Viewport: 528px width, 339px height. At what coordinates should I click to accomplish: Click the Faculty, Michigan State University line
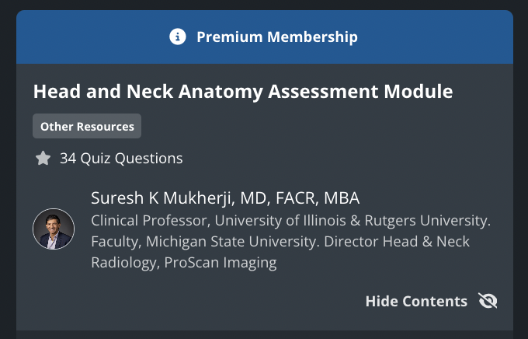click(206, 242)
